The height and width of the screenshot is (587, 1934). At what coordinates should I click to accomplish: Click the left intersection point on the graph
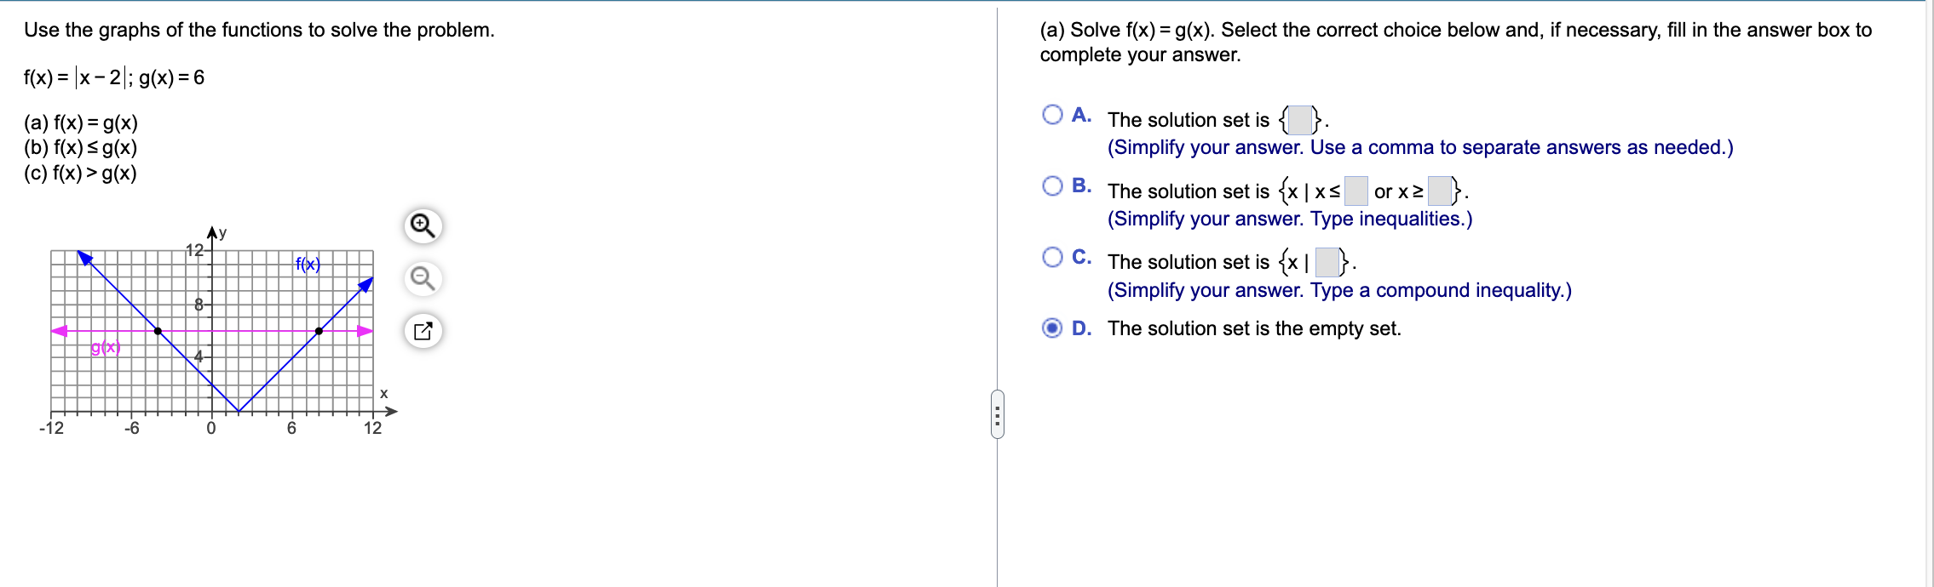[158, 331]
